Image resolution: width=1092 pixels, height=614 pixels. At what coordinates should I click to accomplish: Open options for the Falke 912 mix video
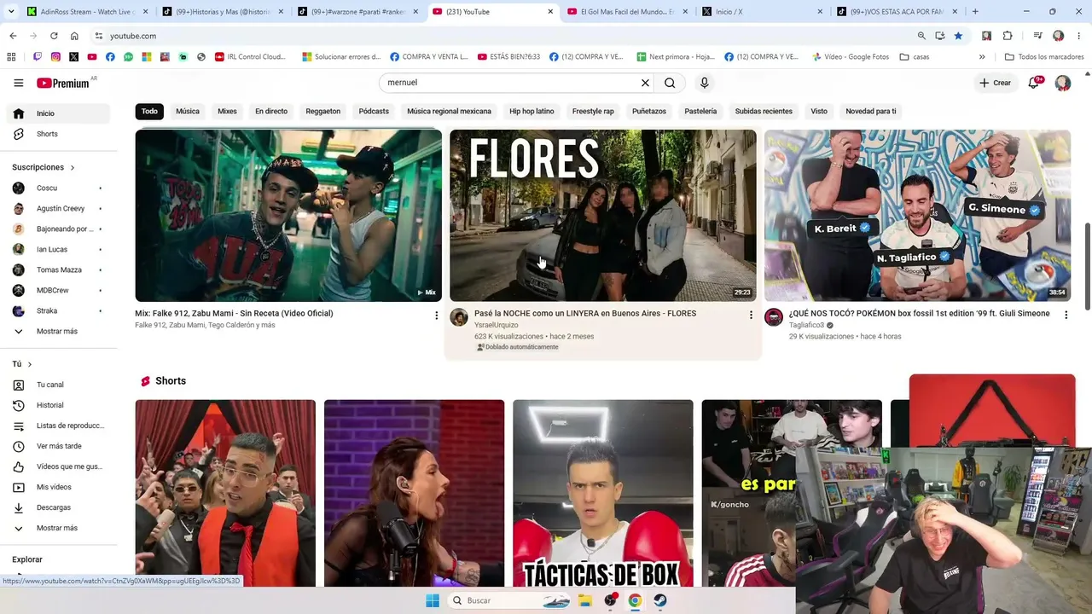pyautogui.click(x=436, y=316)
